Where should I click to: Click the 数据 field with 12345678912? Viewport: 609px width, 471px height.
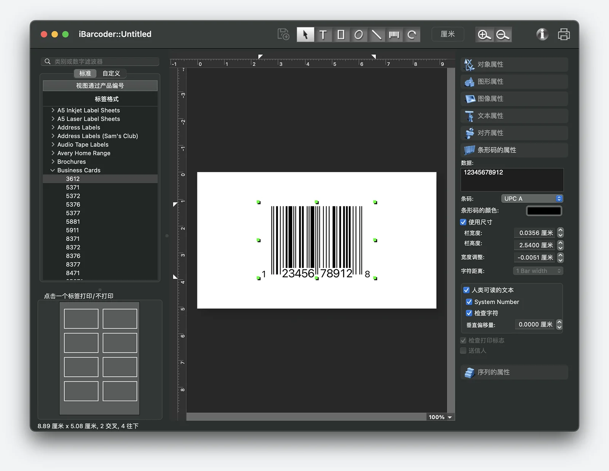[512, 179]
